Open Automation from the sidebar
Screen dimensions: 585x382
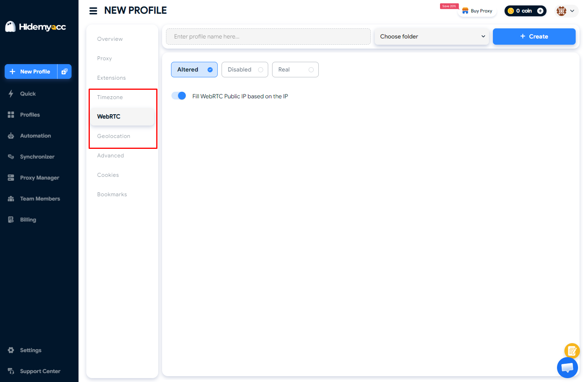click(35, 136)
